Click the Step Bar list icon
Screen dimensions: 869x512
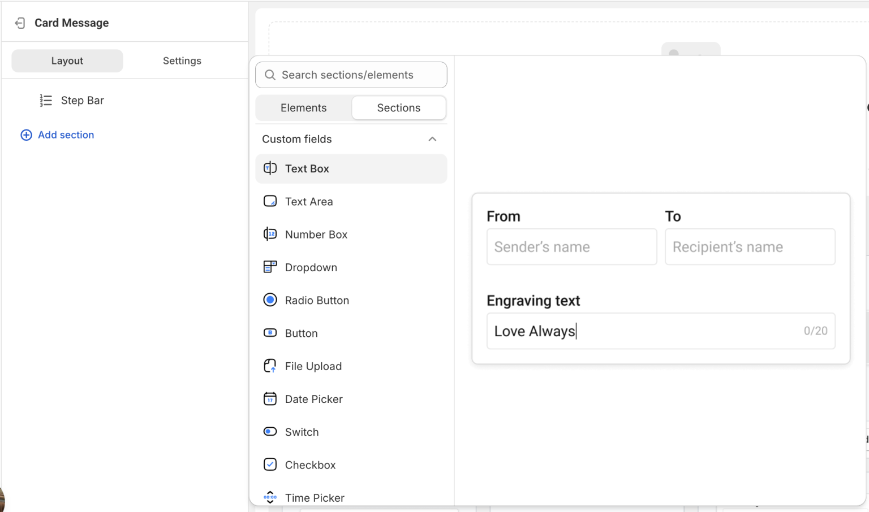(45, 100)
